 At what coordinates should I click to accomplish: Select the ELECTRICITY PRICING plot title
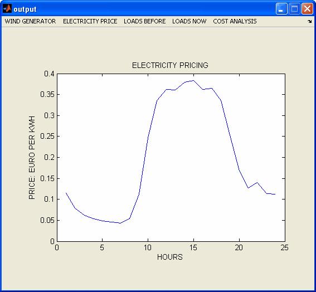(x=170, y=65)
